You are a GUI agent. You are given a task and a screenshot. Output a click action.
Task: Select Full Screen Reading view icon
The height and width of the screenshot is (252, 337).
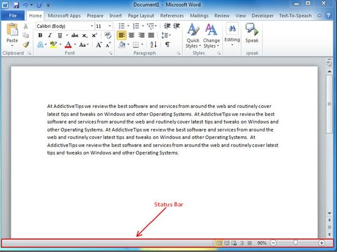pyautogui.click(x=226, y=243)
